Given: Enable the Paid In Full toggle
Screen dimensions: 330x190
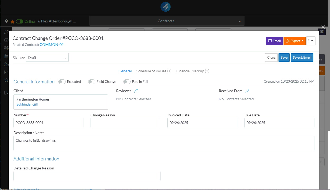Looking at the screenshot, I should (x=127, y=82).
